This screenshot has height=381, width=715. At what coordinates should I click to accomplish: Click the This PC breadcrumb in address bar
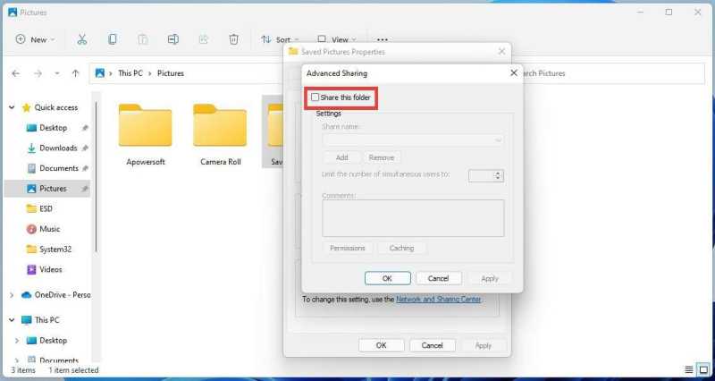130,73
